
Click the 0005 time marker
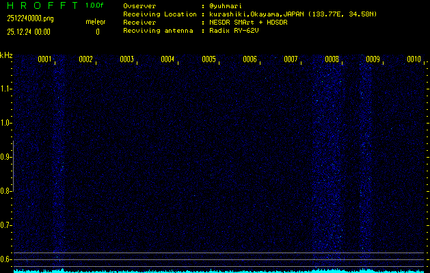pos(209,59)
